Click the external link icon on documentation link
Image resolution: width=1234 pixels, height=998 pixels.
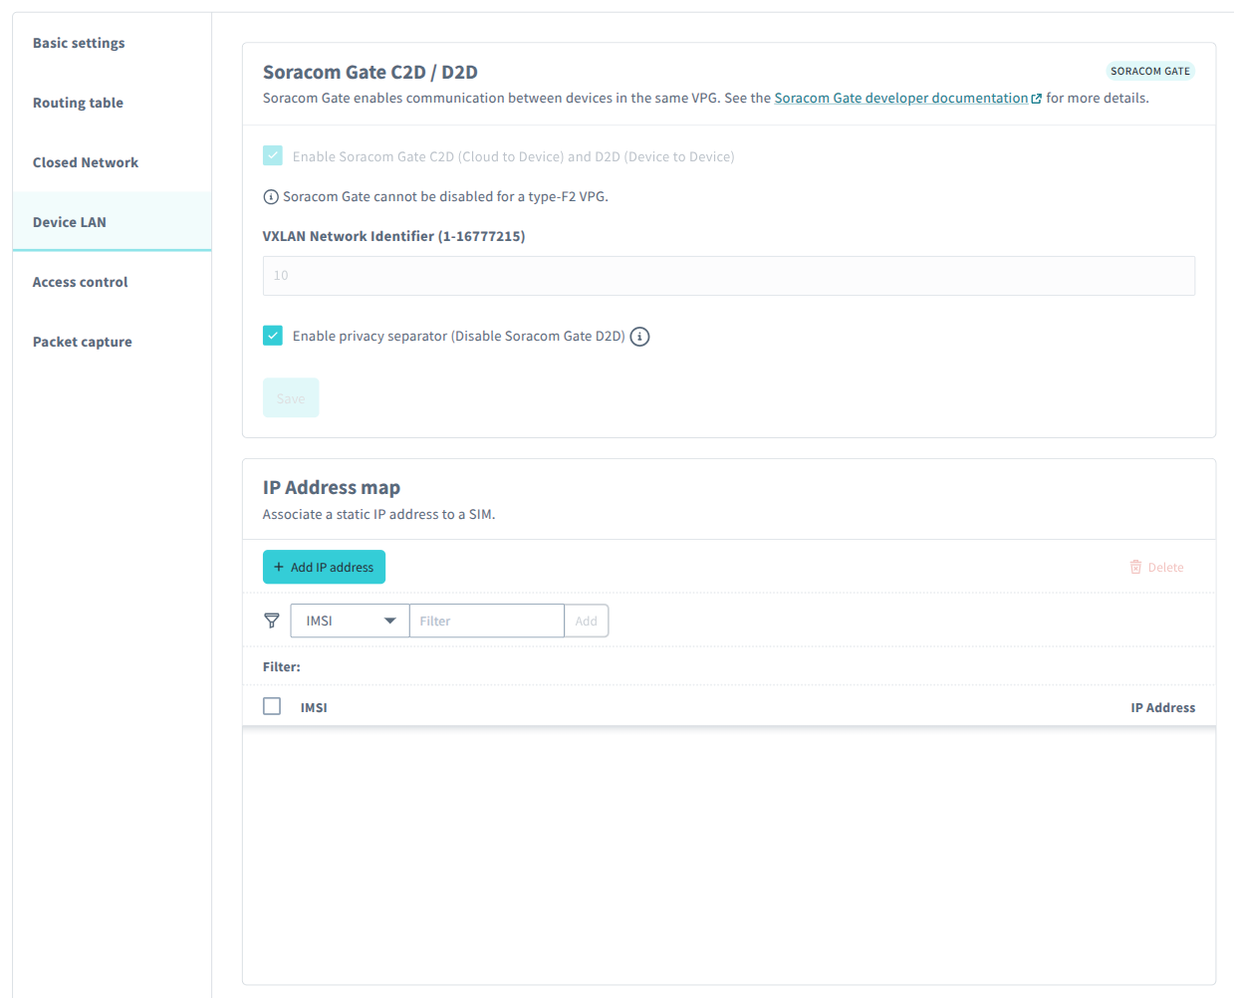point(1036,97)
